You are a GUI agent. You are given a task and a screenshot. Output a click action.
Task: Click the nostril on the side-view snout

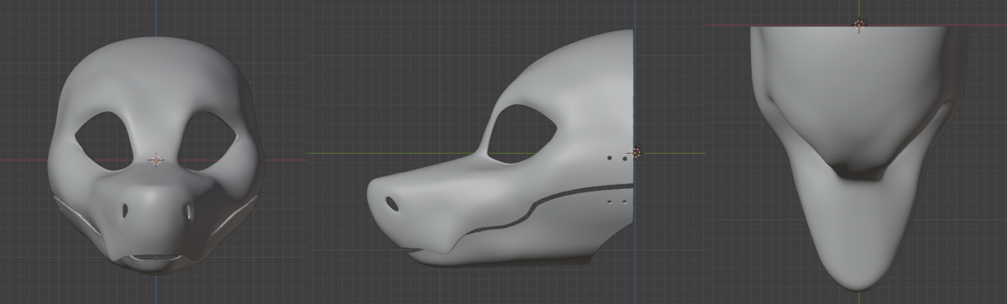(391, 204)
